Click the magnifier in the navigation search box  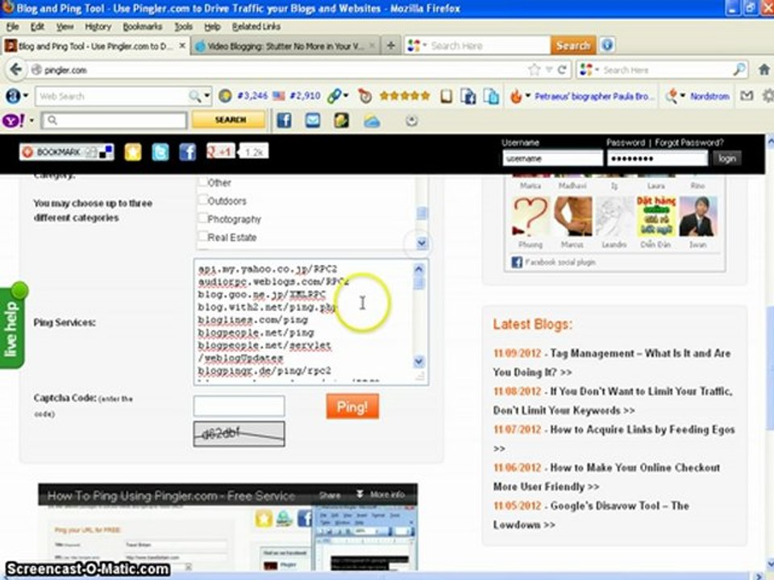739,69
